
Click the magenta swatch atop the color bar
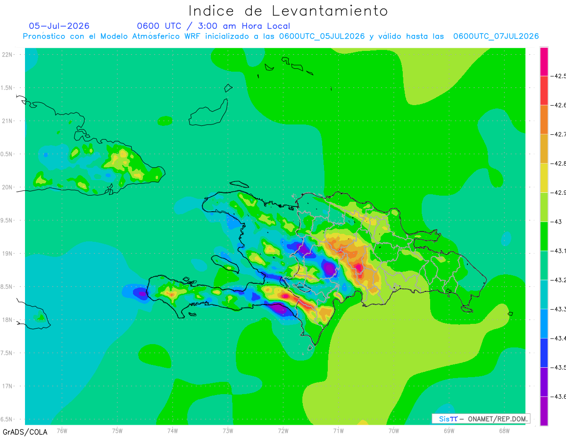pos(544,61)
